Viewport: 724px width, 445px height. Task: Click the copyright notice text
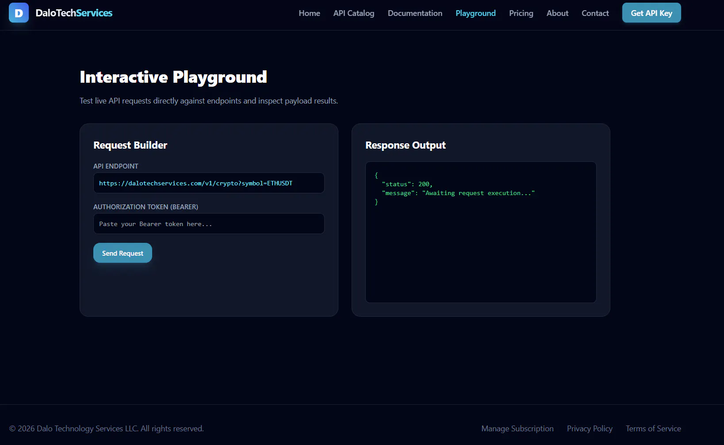tap(107, 429)
